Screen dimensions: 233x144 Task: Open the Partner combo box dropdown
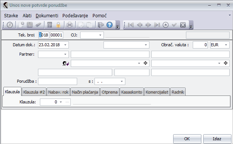65,55
